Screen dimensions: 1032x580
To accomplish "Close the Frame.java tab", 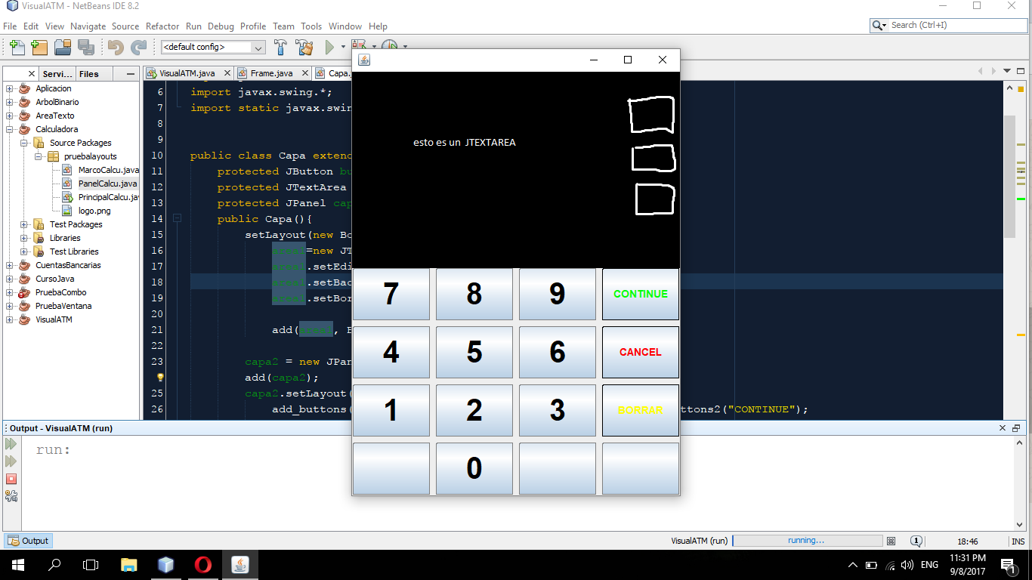I will click(305, 73).
